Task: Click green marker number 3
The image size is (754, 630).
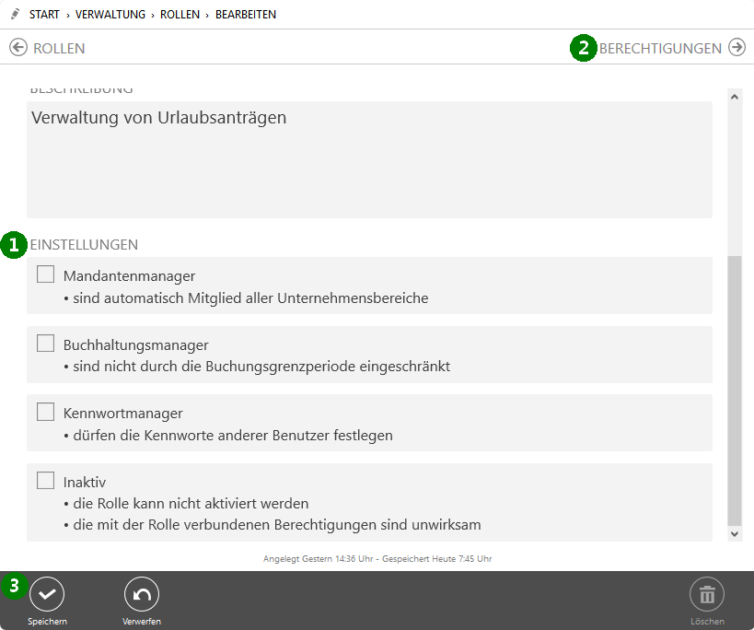Action: pos(14,586)
